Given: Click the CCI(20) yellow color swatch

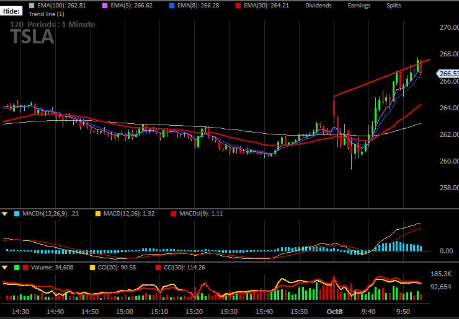Looking at the screenshot, I should [92, 268].
